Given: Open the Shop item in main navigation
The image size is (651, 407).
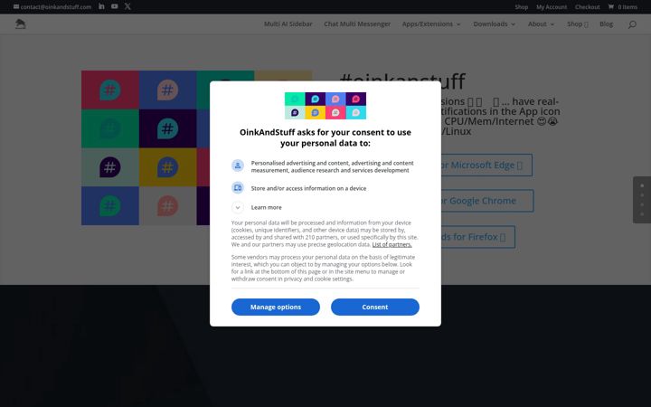Looking at the screenshot, I should click(x=578, y=24).
